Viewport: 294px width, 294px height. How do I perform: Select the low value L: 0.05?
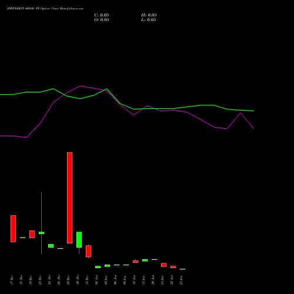tap(149, 20)
